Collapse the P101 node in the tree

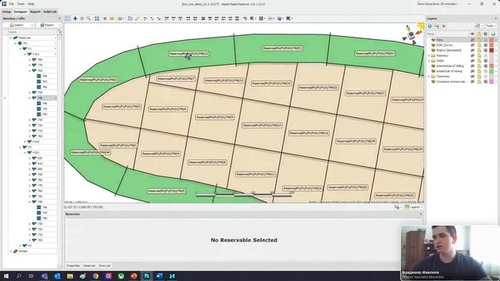click(25, 54)
